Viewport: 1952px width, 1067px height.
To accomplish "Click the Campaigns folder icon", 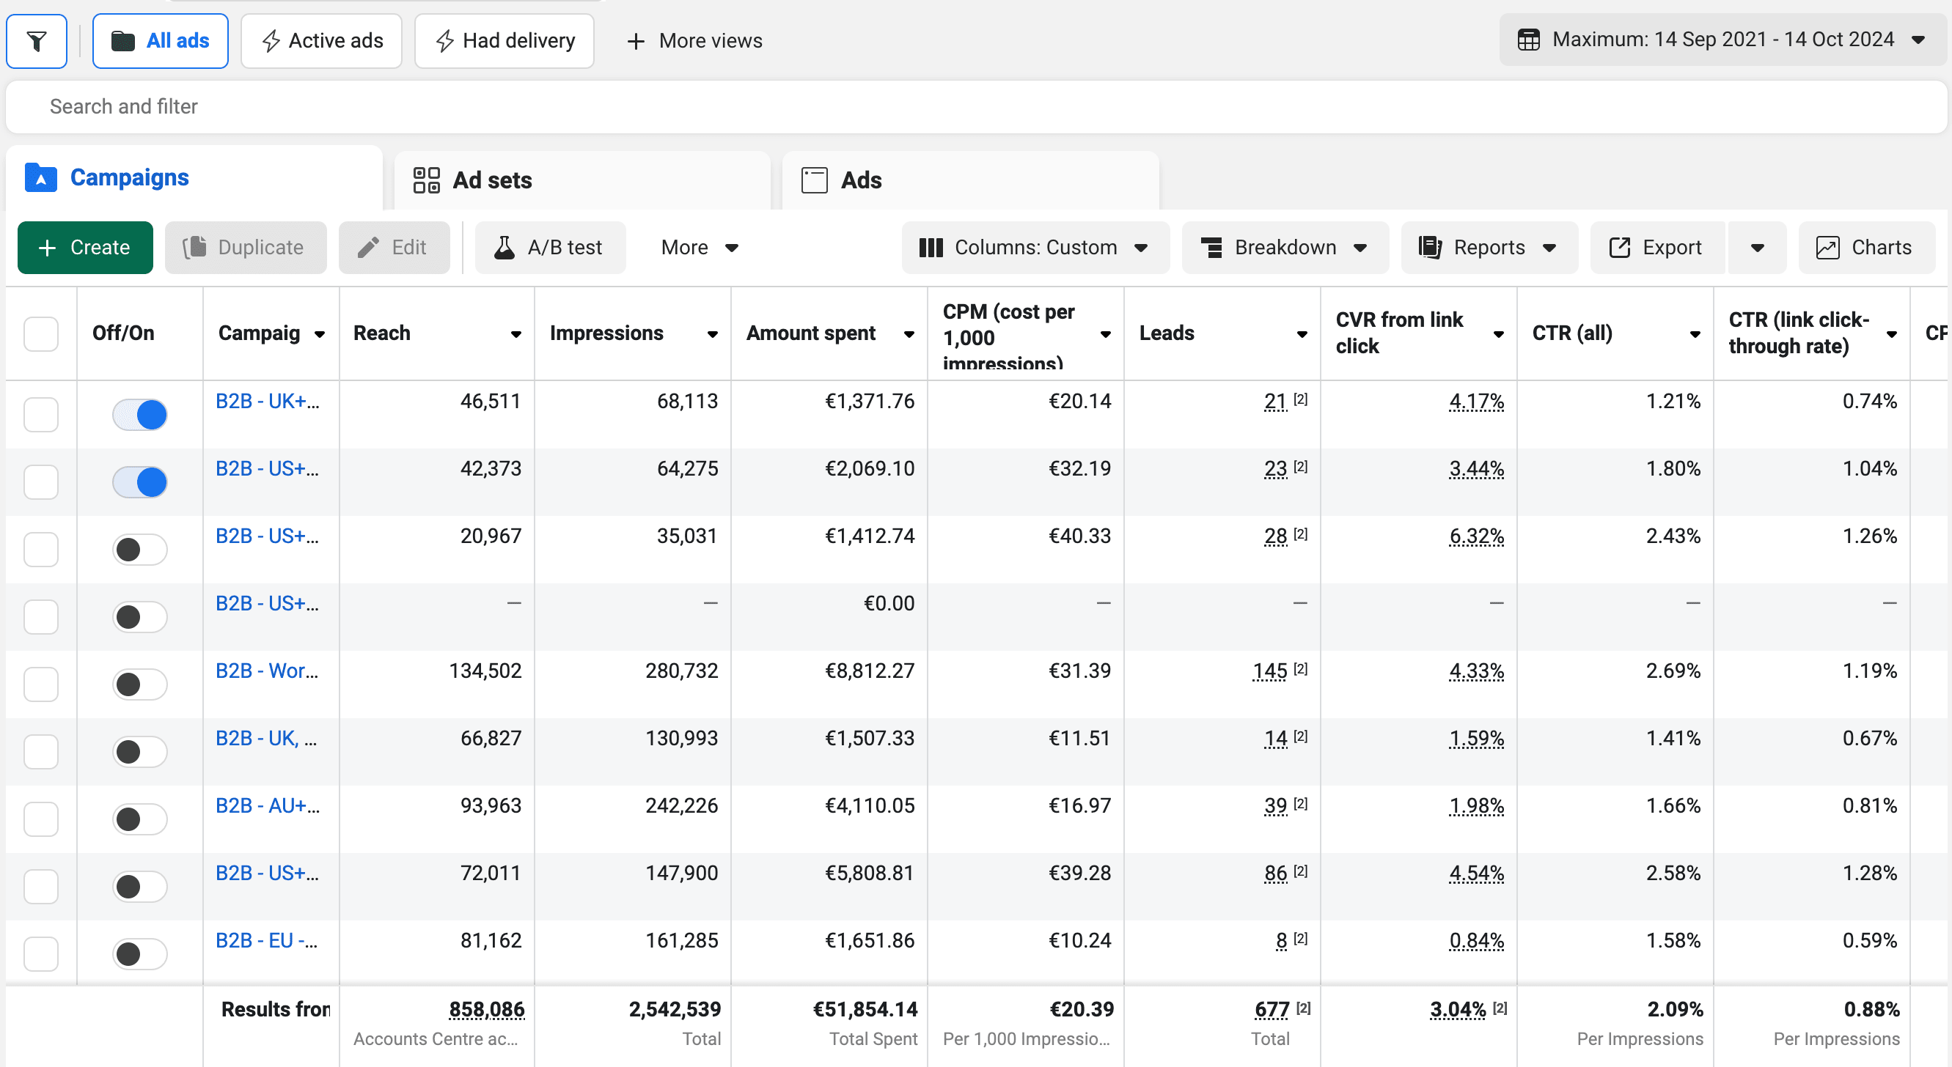I will coord(41,178).
